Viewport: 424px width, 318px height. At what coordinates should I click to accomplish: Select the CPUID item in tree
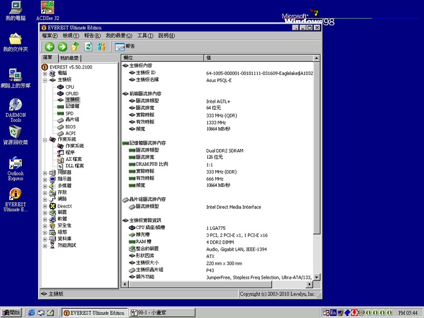coord(72,93)
